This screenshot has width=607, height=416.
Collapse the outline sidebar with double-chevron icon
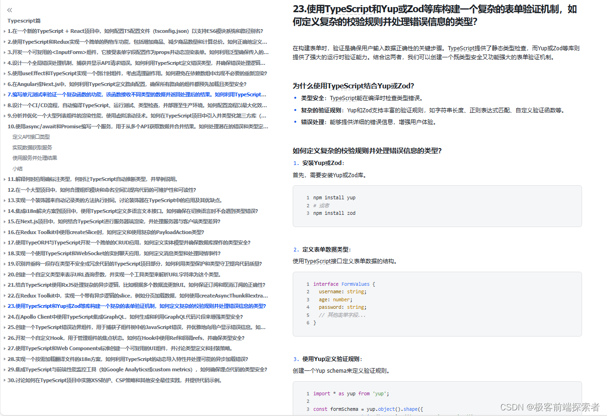click(10, 10)
